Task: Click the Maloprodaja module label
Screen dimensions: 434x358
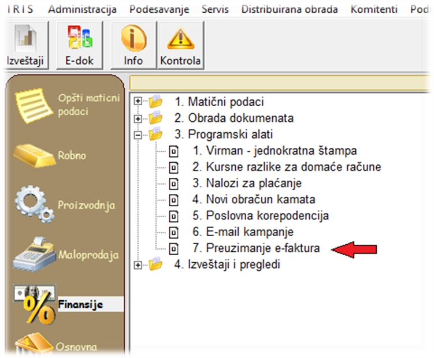Action: [x=88, y=255]
